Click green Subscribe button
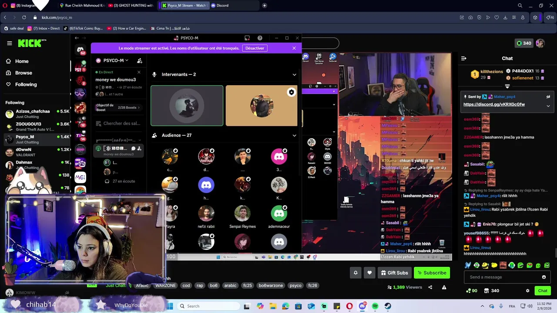The width and height of the screenshot is (557, 313). pyautogui.click(x=432, y=273)
